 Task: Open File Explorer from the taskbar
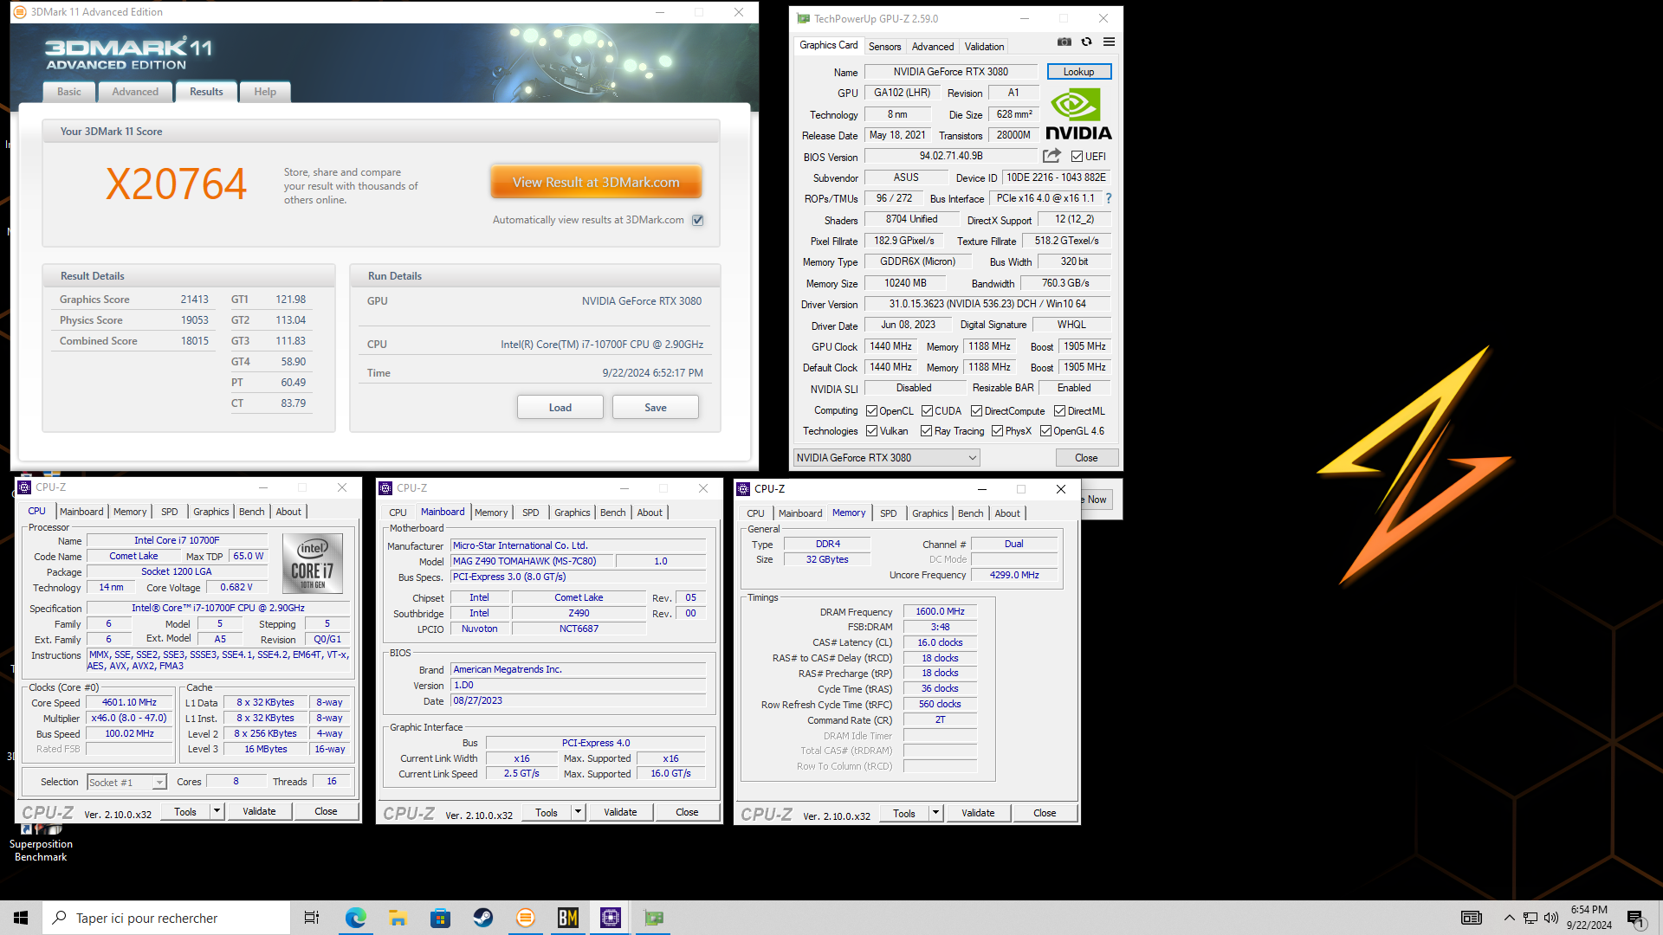[398, 918]
